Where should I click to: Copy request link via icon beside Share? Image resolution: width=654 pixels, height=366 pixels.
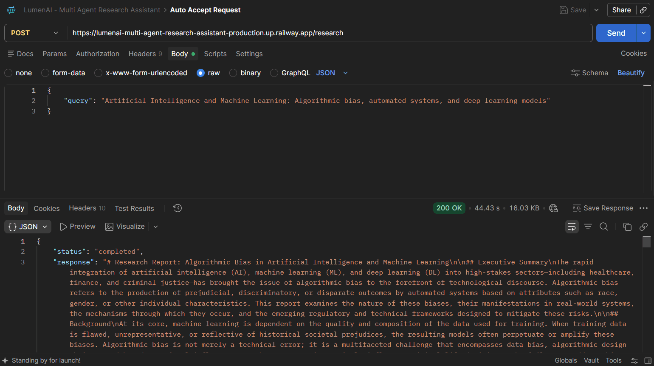[643, 10]
